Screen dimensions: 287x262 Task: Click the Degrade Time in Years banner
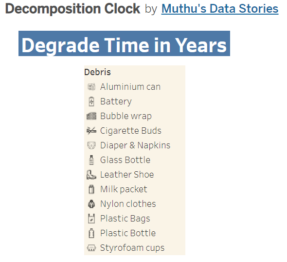pyautogui.click(x=124, y=43)
